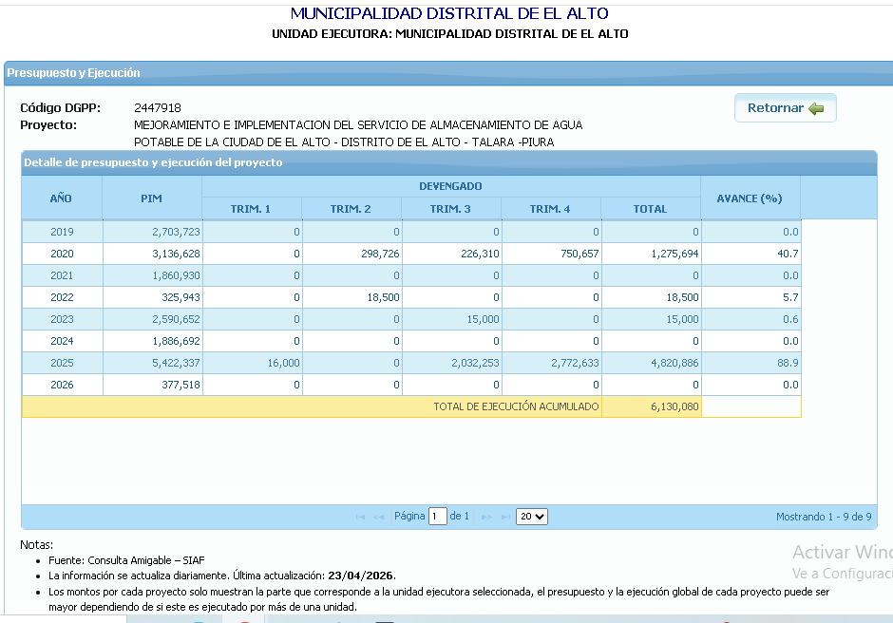893x623 pixels.
Task: Click the TOTAL column header
Action: tap(650, 209)
